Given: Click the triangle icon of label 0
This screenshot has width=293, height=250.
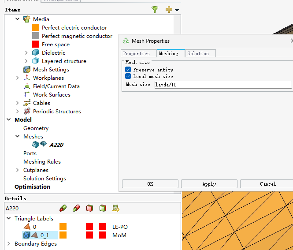Looking at the screenshot, I should pyautogui.click(x=27, y=227).
